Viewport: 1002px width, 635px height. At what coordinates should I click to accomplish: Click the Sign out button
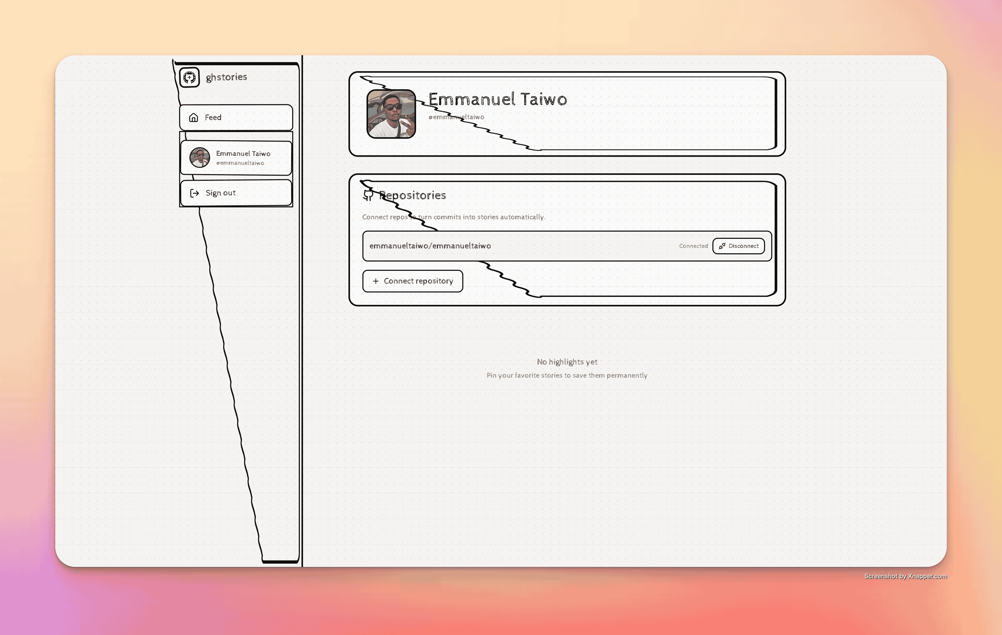pos(235,193)
